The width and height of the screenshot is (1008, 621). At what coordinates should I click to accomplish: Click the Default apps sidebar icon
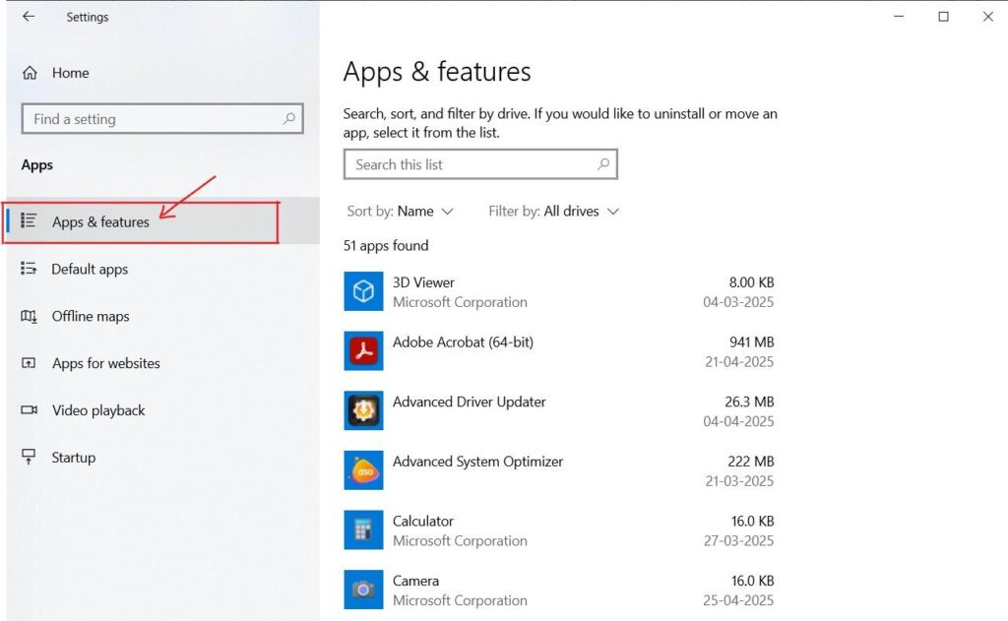[x=29, y=268]
